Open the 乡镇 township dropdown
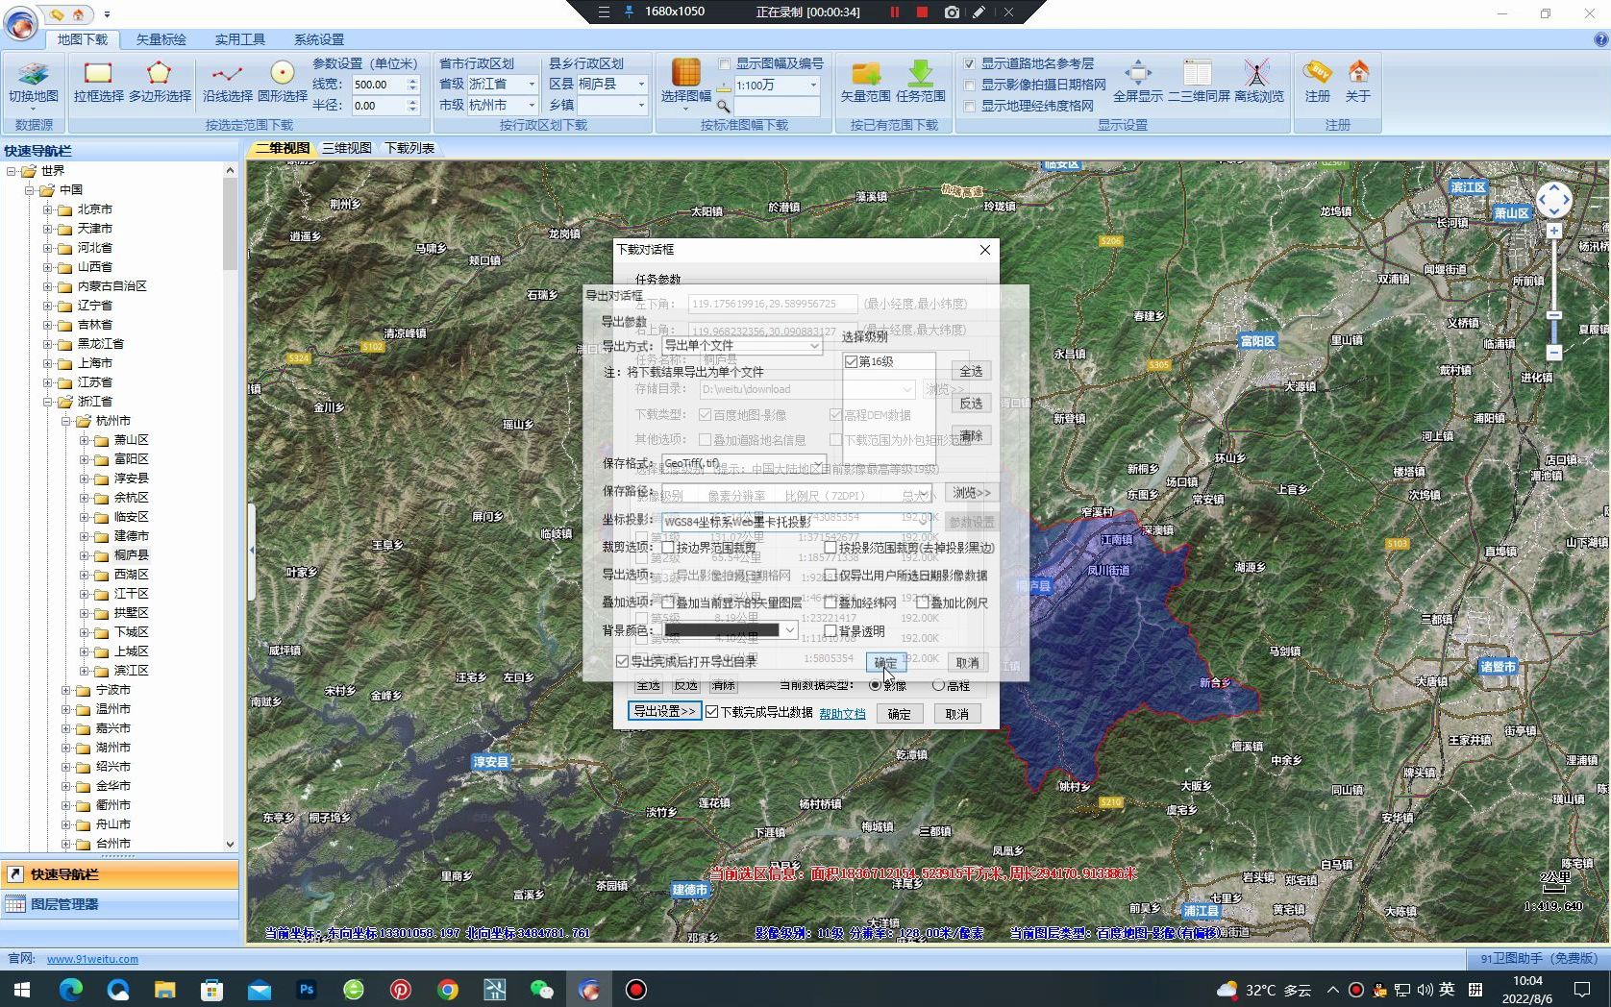The height and width of the screenshot is (1007, 1611). (x=641, y=106)
